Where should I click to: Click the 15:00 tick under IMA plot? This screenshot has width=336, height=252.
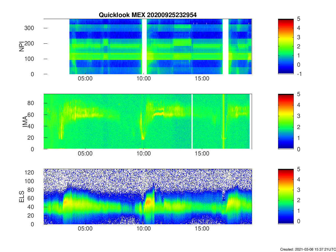tap(202, 154)
